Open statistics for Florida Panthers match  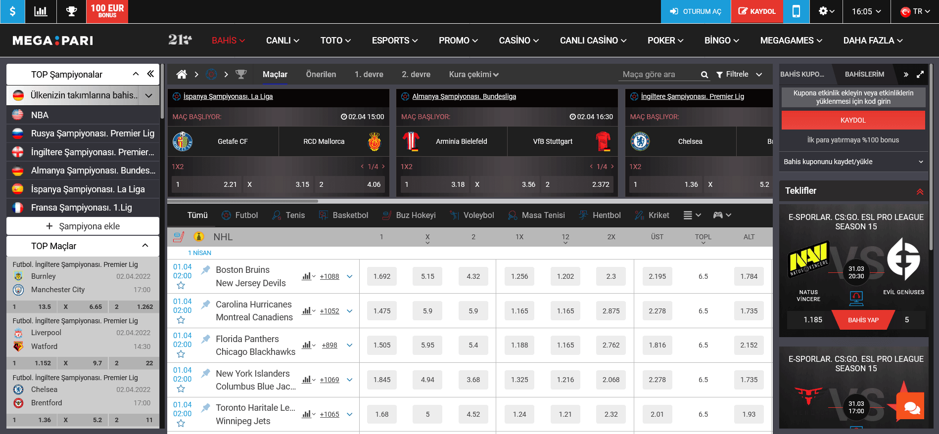pyautogui.click(x=309, y=345)
